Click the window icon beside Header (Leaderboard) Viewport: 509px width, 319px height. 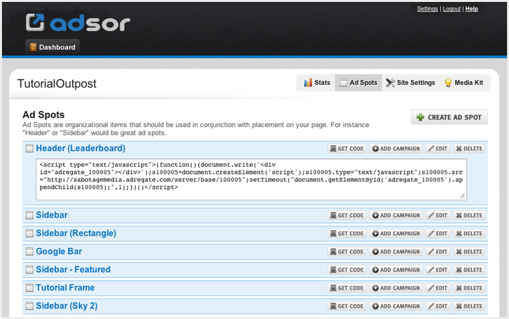click(29, 148)
